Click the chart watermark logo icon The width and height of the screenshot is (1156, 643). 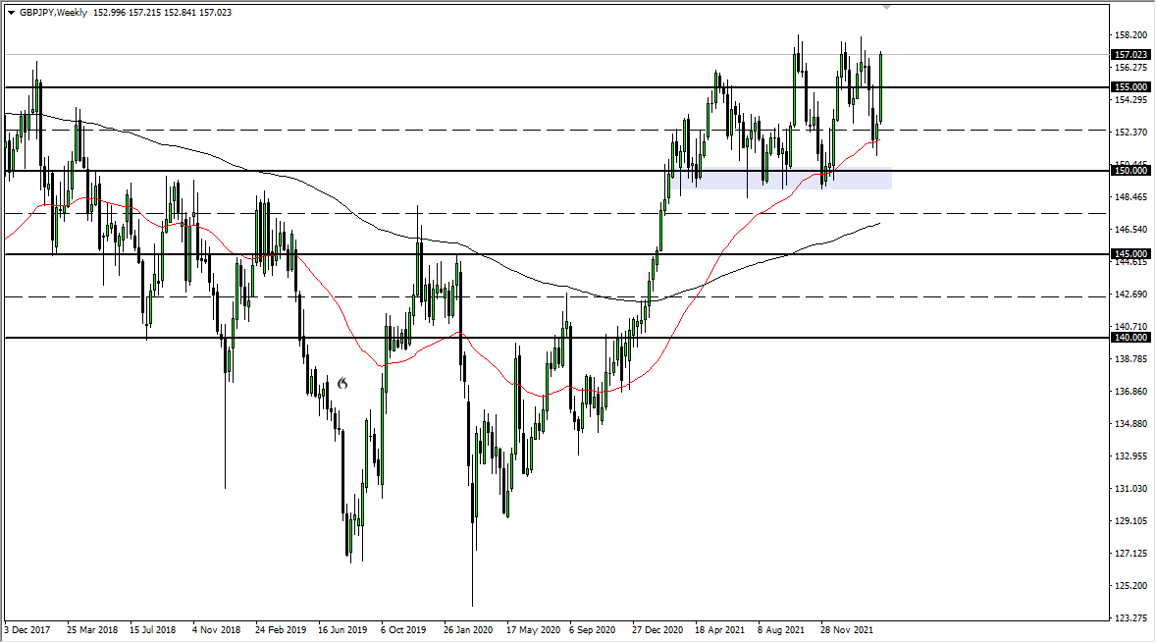342,385
